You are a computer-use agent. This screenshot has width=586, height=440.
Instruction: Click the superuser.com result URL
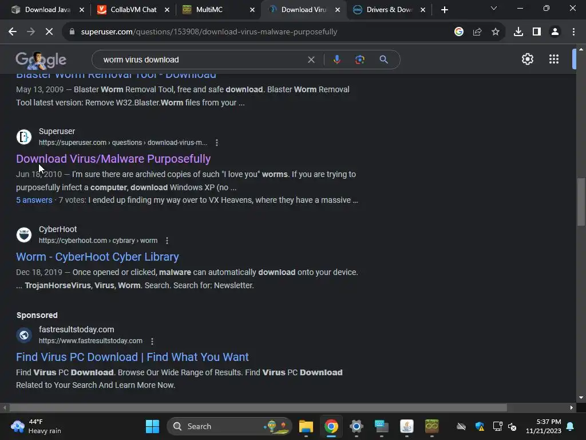[123, 143]
